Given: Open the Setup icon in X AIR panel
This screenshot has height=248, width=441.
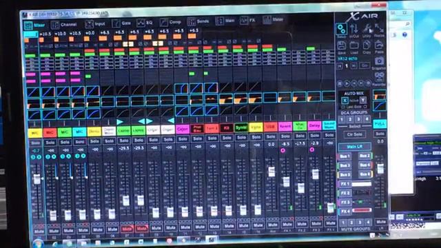Looking at the screenshot, I should pos(342,29).
